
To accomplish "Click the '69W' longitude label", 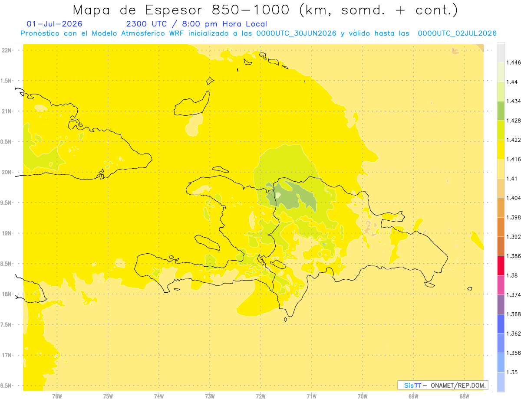I will (413, 396).
